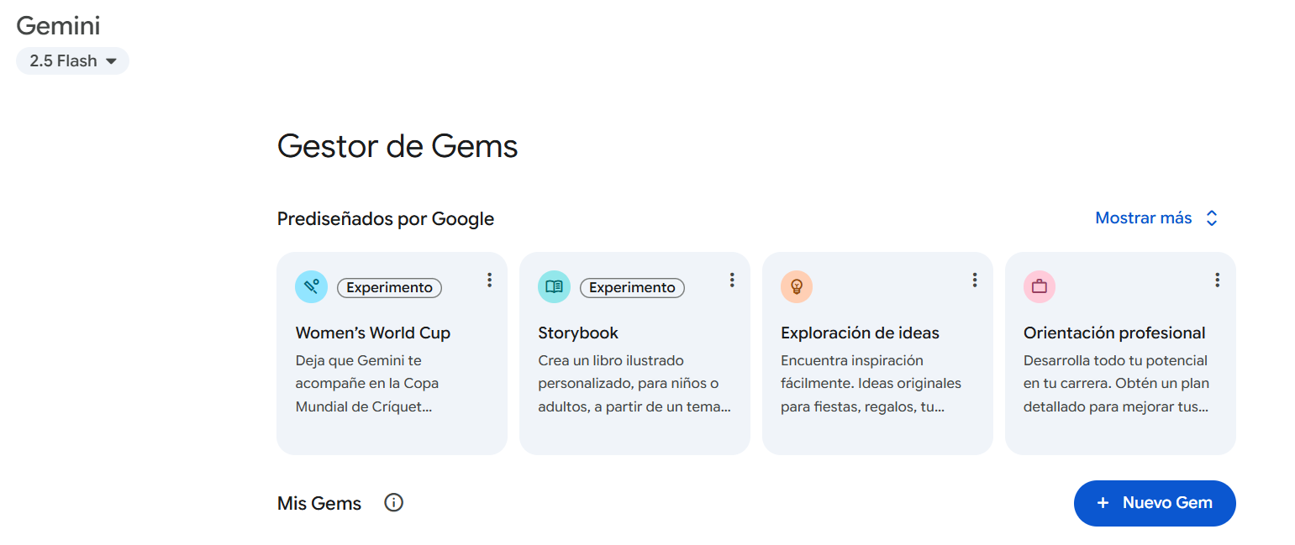Image resolution: width=1295 pixels, height=545 pixels.
Task: Click the chevron beside Mostrar más
Action: click(x=1211, y=217)
